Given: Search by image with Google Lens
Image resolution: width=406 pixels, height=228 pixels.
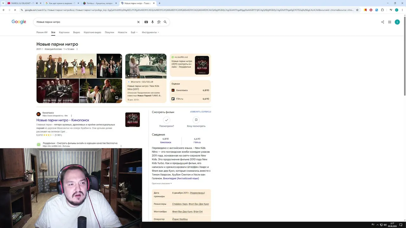Looking at the screenshot, I should click(x=159, y=22).
